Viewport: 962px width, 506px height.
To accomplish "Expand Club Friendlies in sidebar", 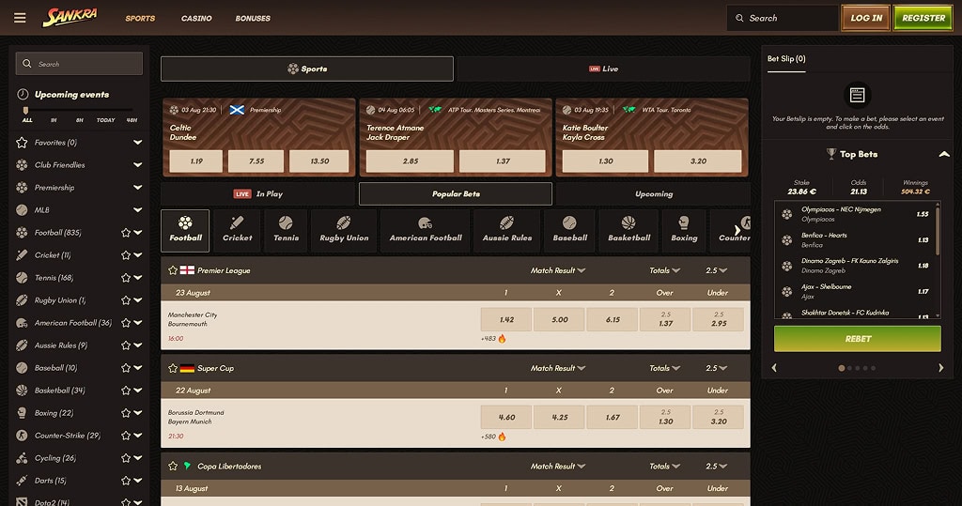I will tap(137, 165).
